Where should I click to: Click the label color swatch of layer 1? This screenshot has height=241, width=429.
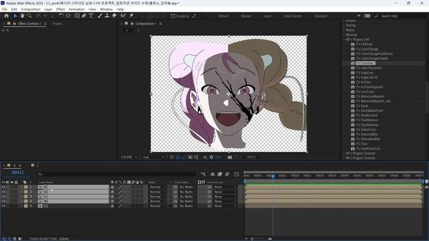(25, 187)
